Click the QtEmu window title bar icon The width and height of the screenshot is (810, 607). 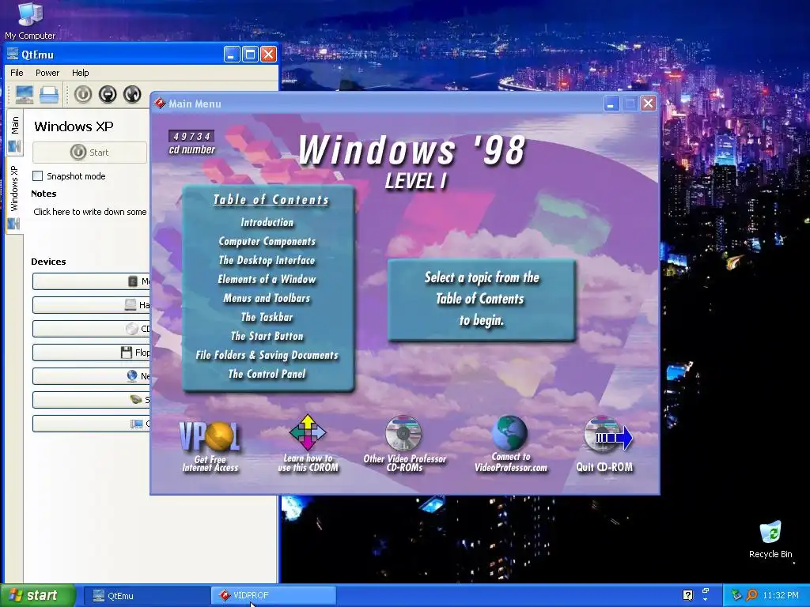pos(13,54)
